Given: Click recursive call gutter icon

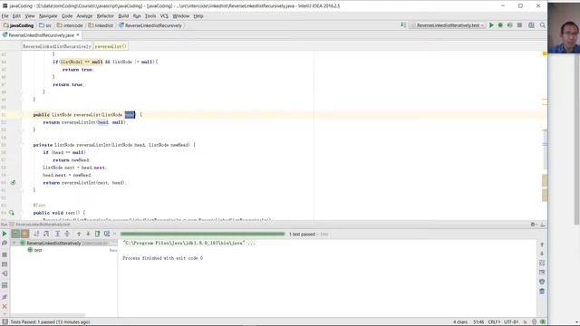Looking at the screenshot, I should tap(13, 183).
